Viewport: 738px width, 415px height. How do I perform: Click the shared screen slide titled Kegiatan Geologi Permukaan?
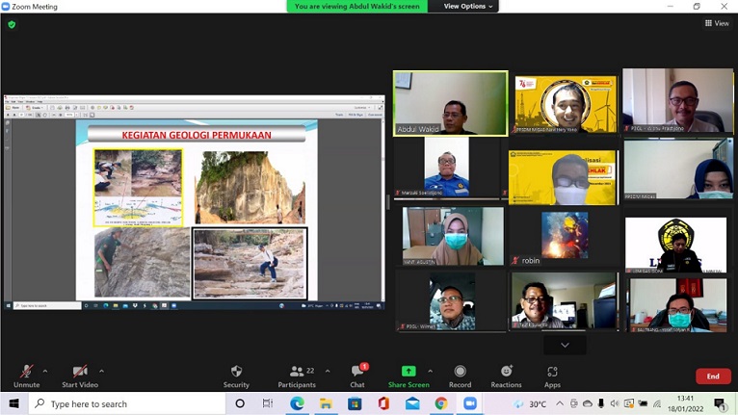[x=197, y=210]
